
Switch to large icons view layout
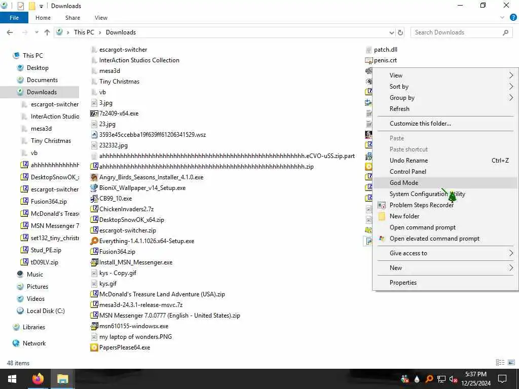tap(511, 363)
